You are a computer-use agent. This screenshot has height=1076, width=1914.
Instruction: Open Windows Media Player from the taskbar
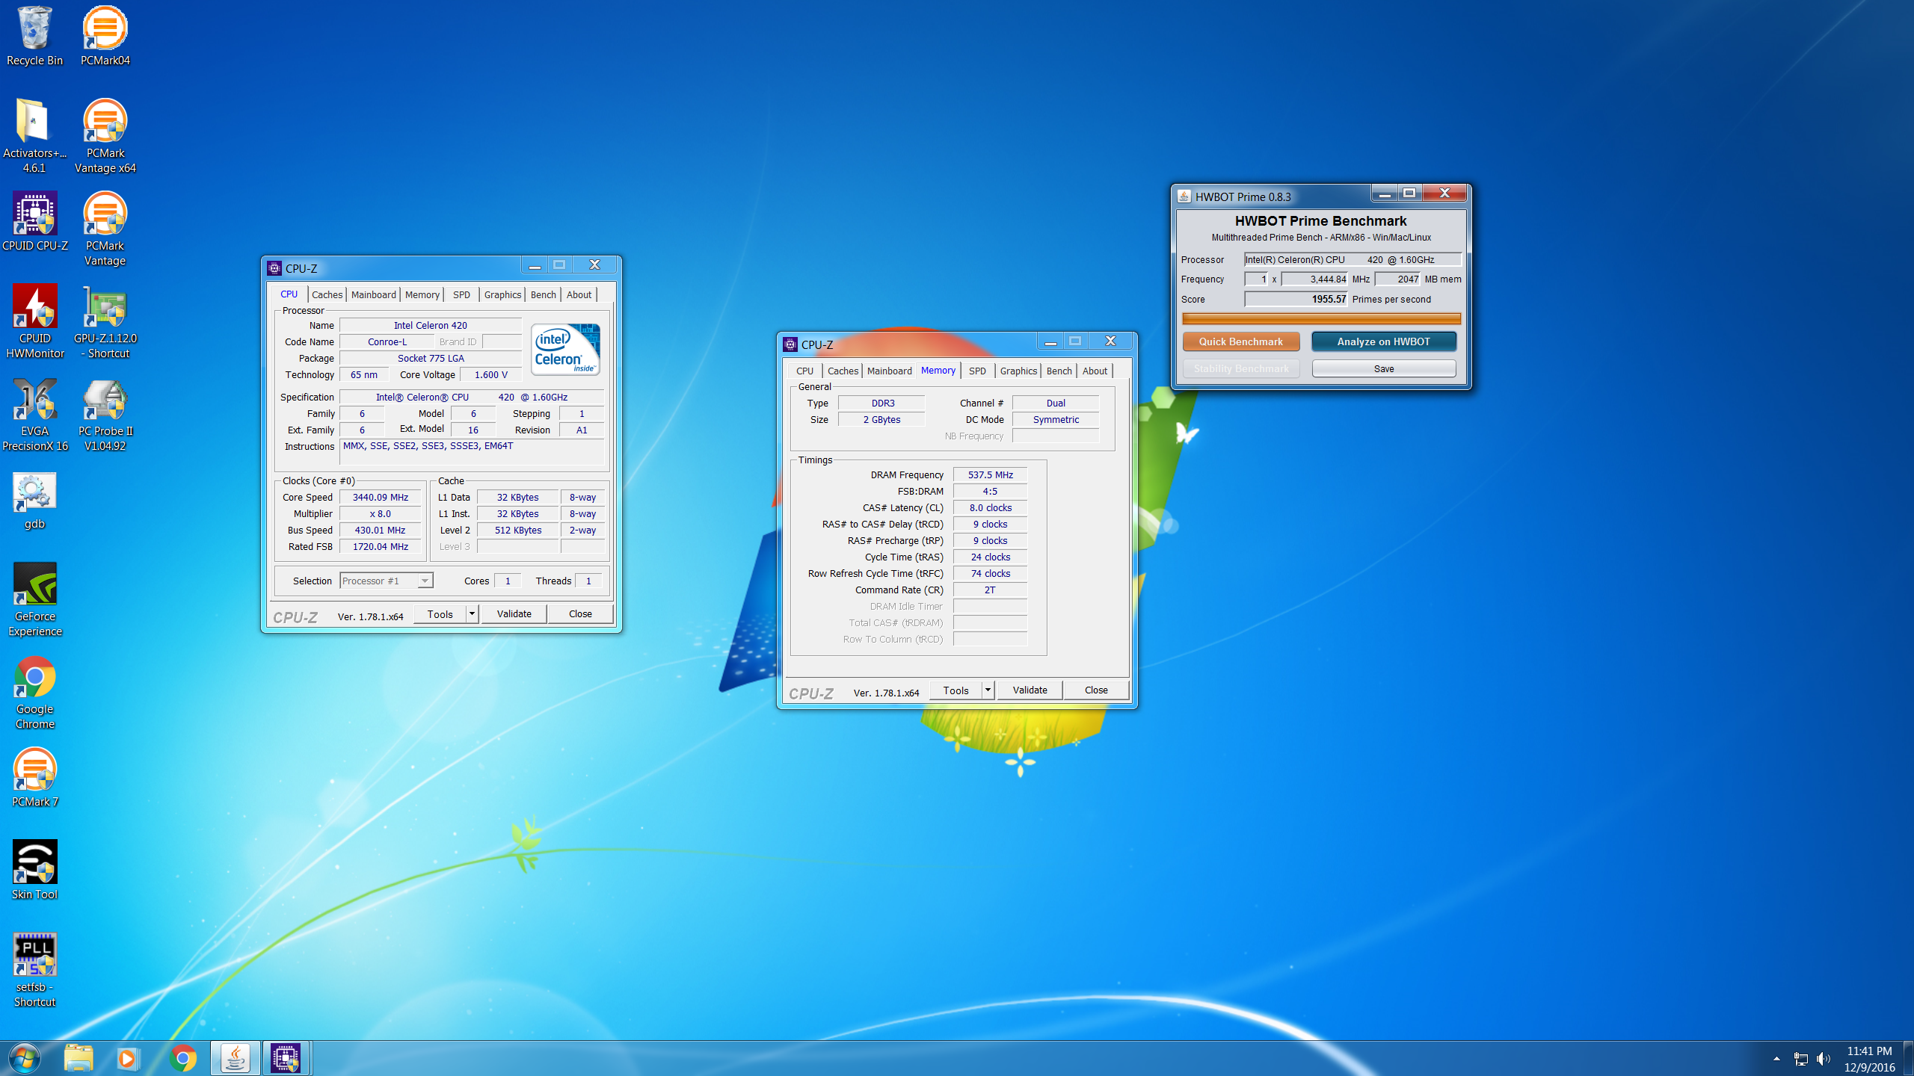[128, 1058]
